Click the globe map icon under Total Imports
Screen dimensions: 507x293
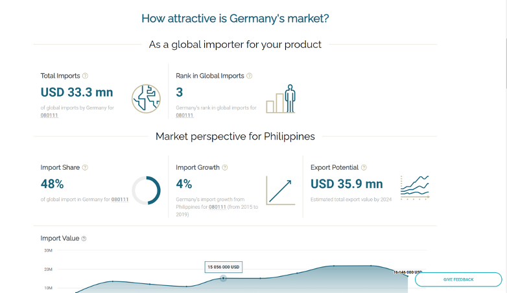(146, 99)
